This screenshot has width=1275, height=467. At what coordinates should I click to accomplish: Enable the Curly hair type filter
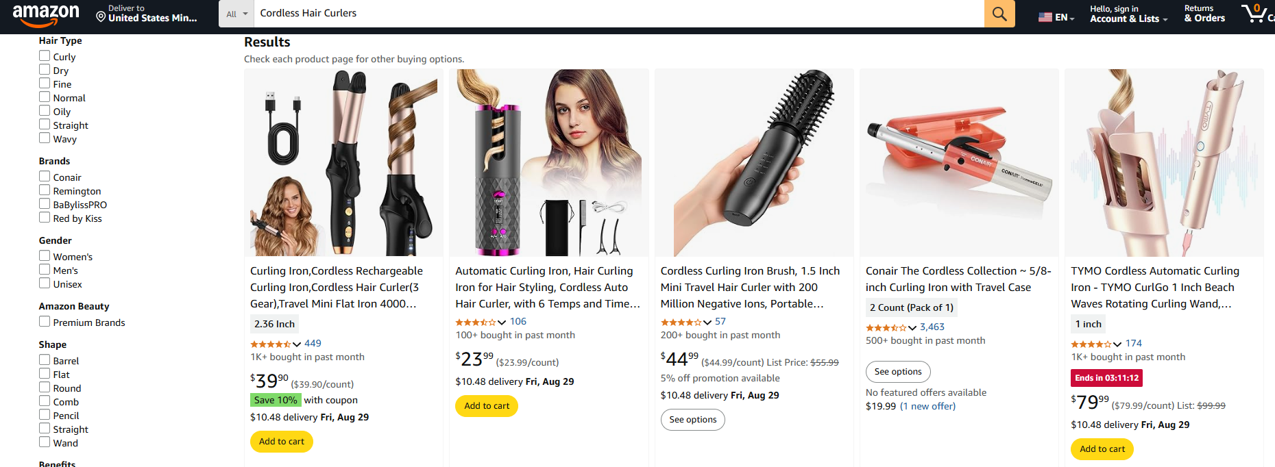pyautogui.click(x=44, y=57)
